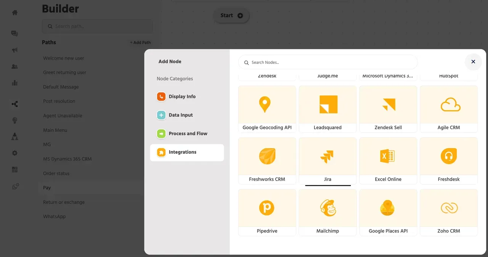Screen dimensions: 488x257
Task: Close the Add Node dialog
Action: click(473, 61)
